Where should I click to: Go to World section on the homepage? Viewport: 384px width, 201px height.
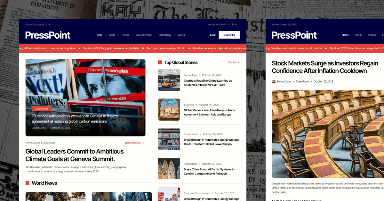tap(112, 35)
